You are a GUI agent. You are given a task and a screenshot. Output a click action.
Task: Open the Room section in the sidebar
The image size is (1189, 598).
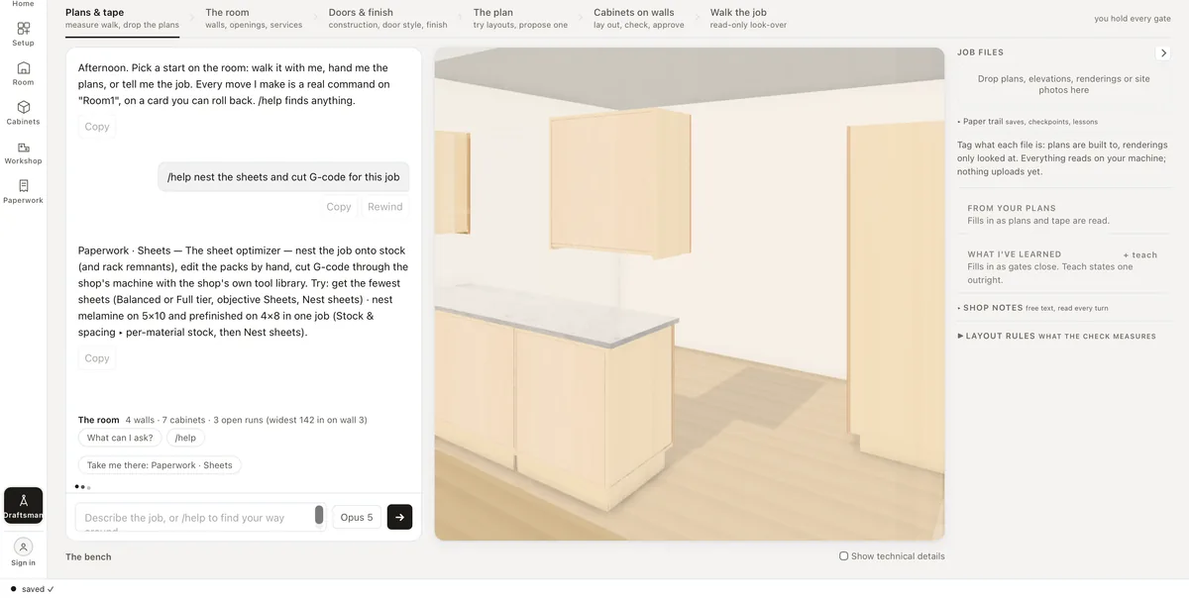(x=23, y=74)
